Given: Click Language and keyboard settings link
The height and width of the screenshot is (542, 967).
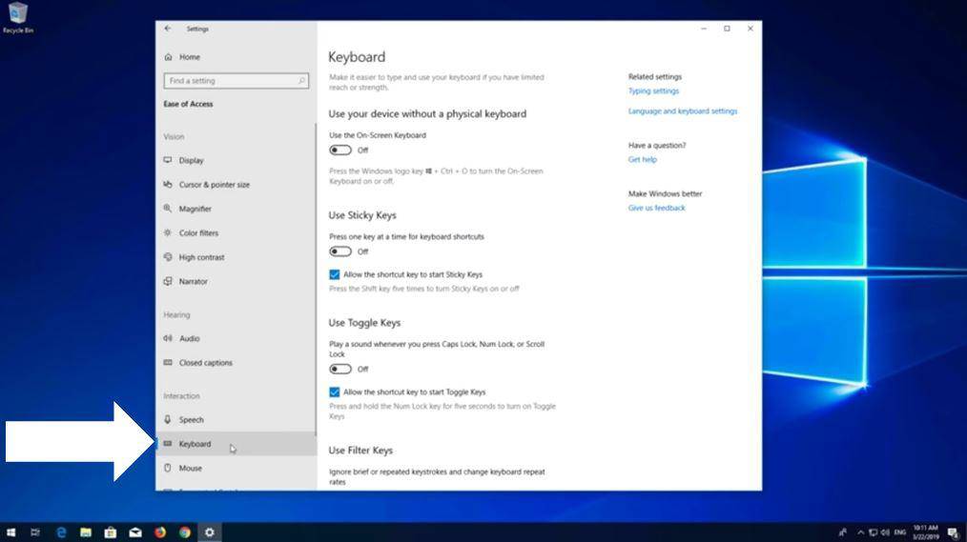Looking at the screenshot, I should pos(682,111).
